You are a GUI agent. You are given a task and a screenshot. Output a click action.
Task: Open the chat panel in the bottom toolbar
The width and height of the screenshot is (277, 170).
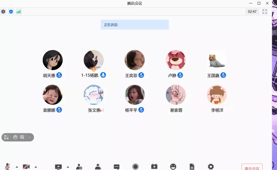(x=117, y=167)
